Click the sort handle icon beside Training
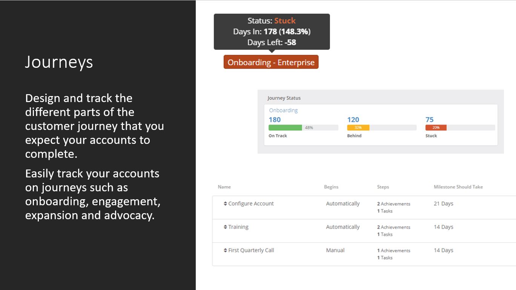The height and width of the screenshot is (290, 516). click(225, 227)
